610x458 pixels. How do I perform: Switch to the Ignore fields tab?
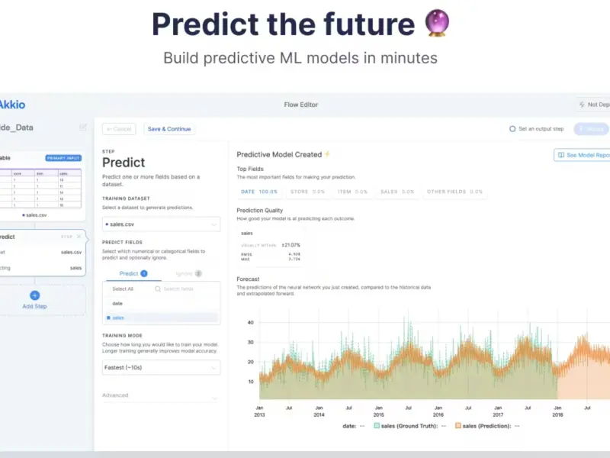188,273
